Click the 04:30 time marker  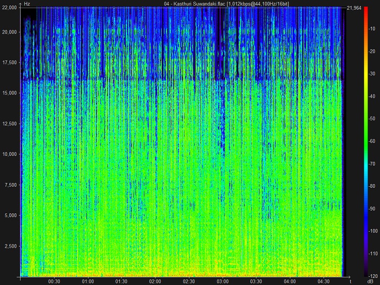tap(324, 281)
